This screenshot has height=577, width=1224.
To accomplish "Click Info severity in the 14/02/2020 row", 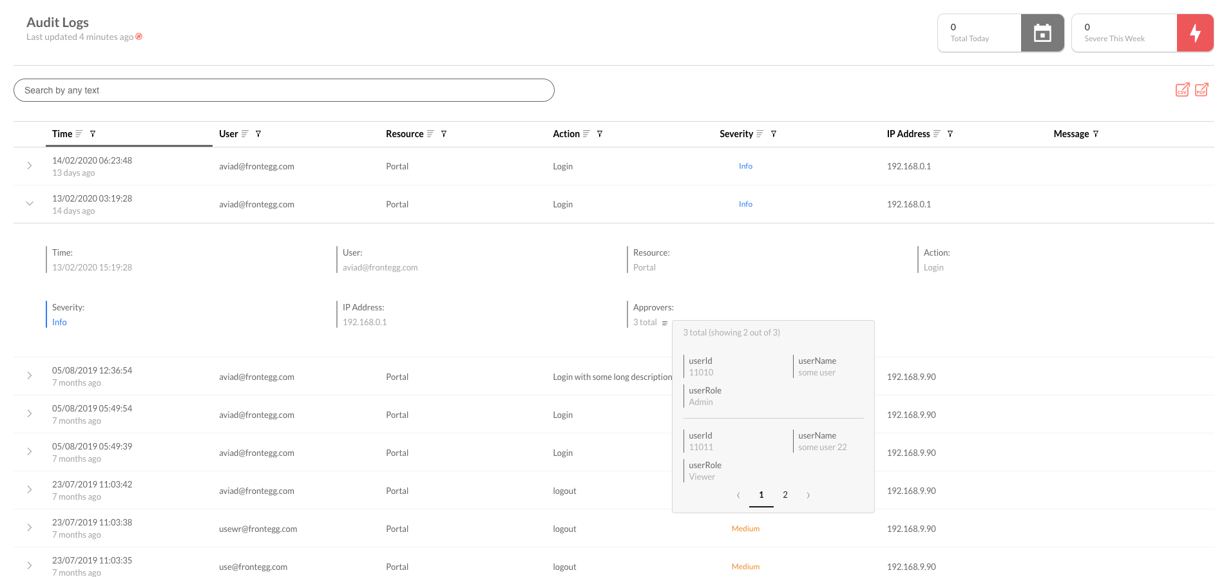I will pyautogui.click(x=745, y=166).
